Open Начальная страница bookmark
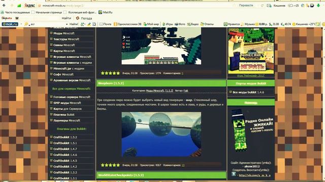This screenshot has width=325, height=182. click(47, 12)
